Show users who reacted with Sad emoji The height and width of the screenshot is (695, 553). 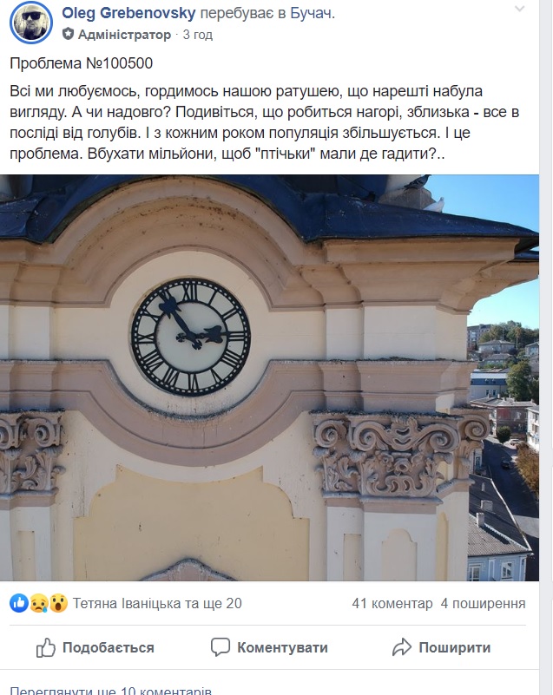pos(38,603)
